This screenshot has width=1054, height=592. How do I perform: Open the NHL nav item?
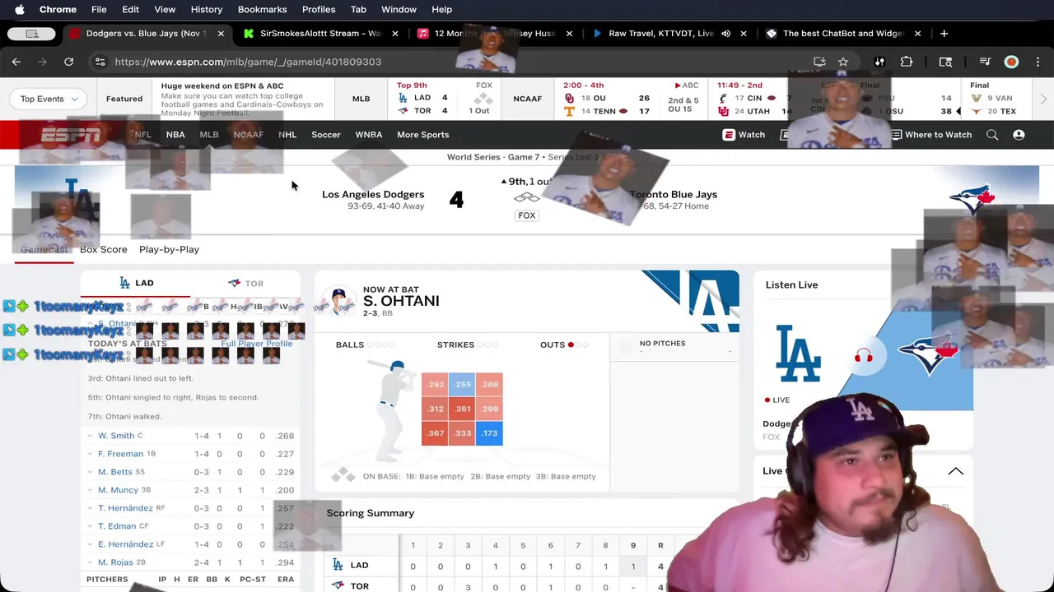(x=287, y=135)
